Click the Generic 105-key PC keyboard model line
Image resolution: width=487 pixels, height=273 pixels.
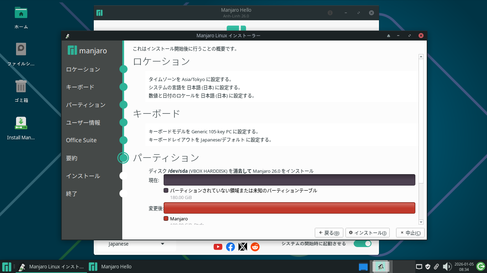(x=204, y=132)
